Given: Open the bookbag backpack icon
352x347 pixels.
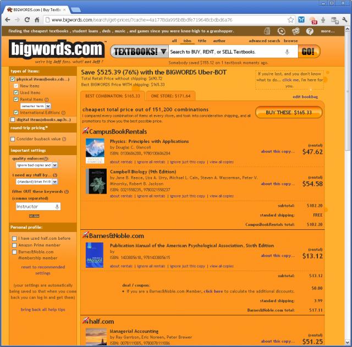Looking at the screenshot, I should tap(267, 31).
